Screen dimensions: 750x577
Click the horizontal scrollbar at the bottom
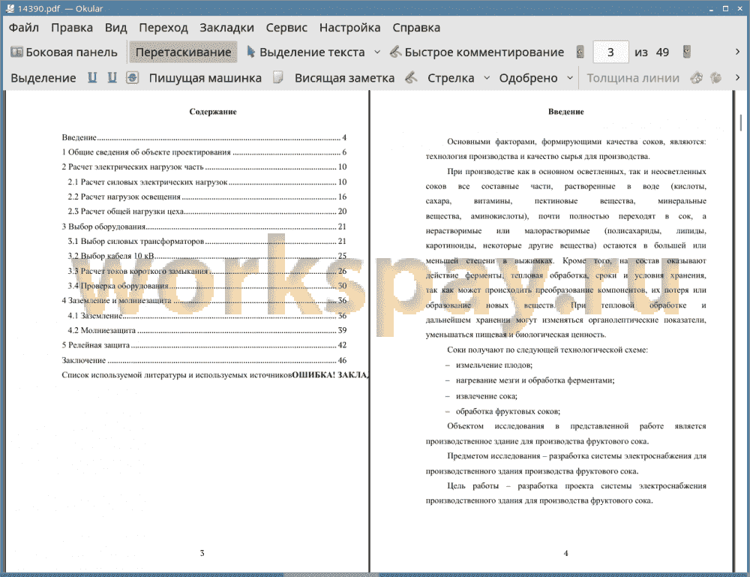(x=330, y=575)
